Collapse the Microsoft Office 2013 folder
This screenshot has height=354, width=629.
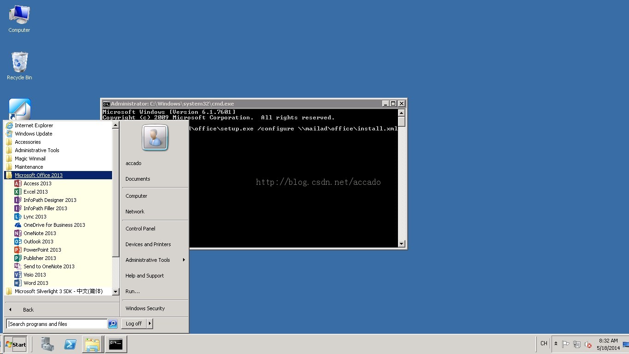pyautogui.click(x=58, y=175)
